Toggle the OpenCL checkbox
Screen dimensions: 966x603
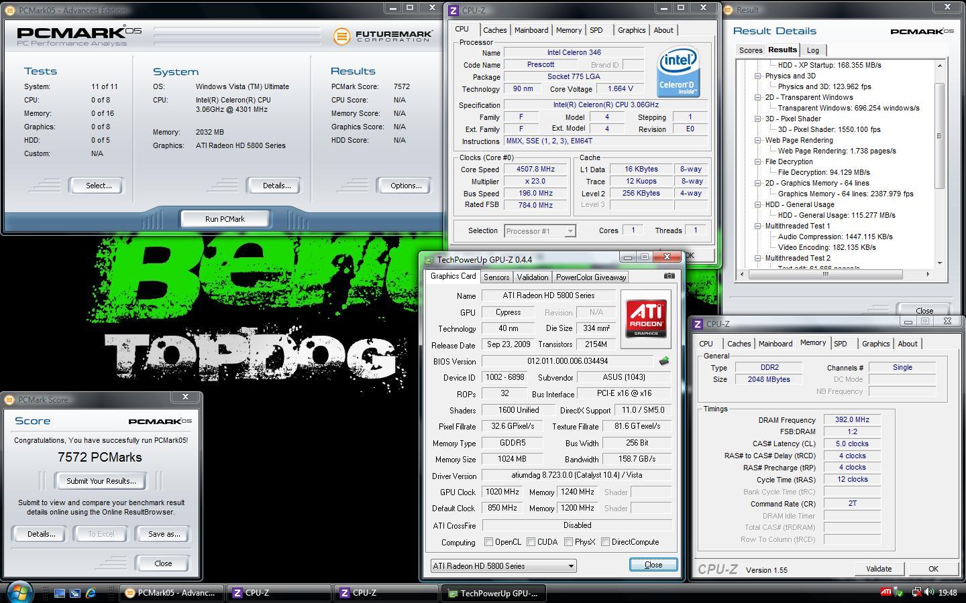[488, 542]
